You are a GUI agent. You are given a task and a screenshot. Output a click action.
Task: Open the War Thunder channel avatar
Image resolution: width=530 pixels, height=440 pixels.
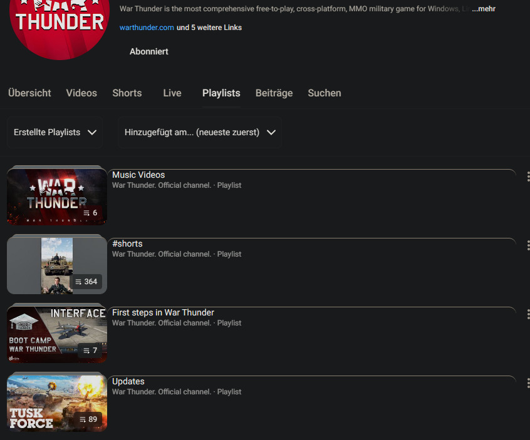(60, 25)
